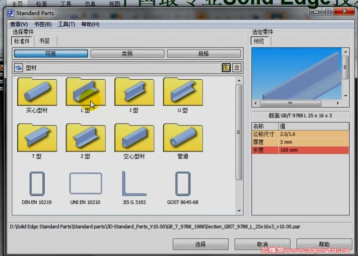Click the 型材 path label
Image resolution: width=358 pixels, height=256 pixels.
click(31, 68)
